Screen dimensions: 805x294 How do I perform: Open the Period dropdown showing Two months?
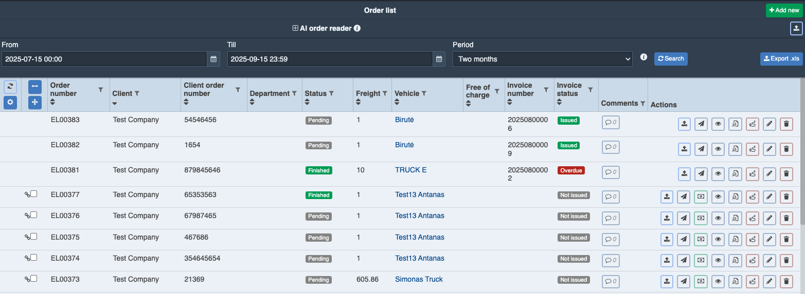(542, 59)
